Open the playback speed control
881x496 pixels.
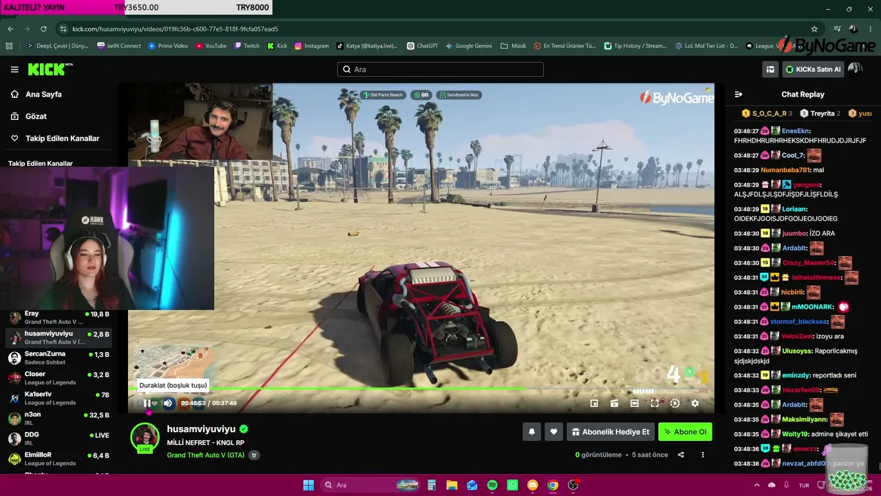point(675,403)
